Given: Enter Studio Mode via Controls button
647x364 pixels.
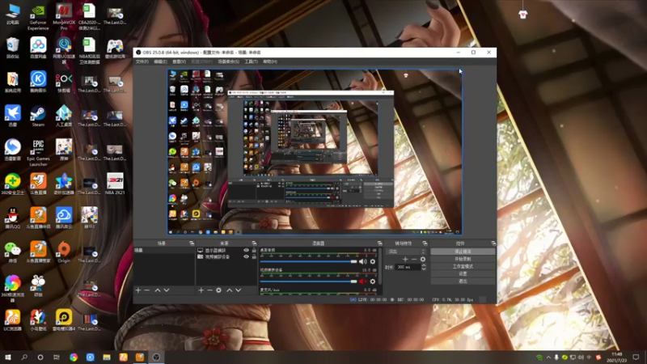Looking at the screenshot, I should click(x=463, y=266).
